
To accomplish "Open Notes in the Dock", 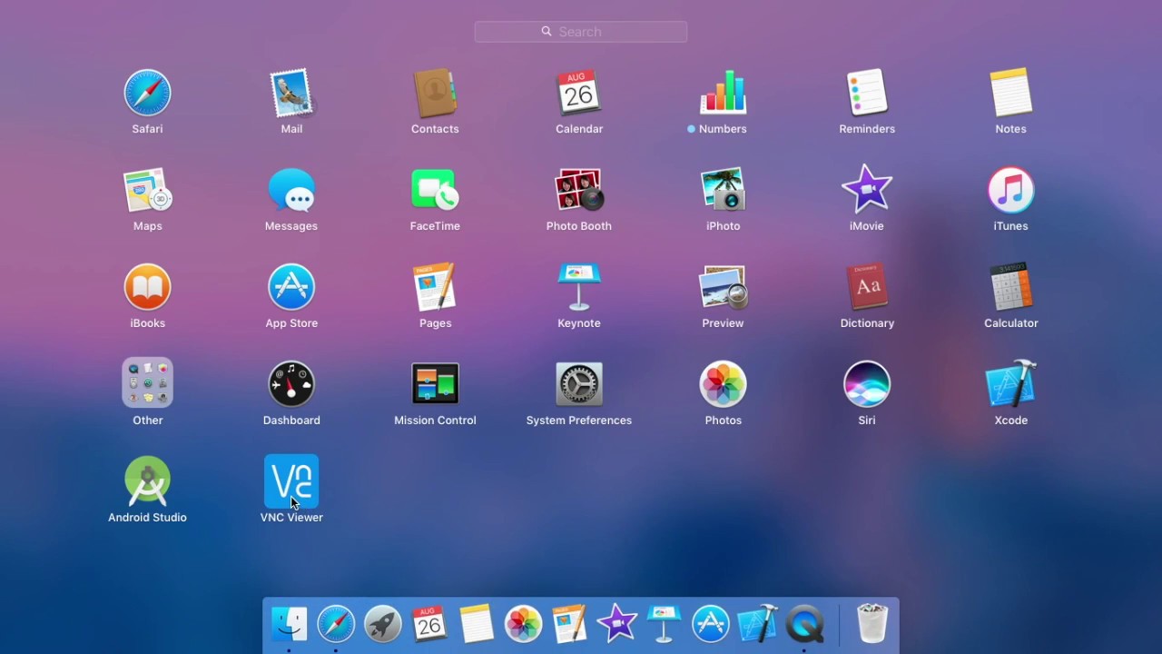I will (x=477, y=624).
